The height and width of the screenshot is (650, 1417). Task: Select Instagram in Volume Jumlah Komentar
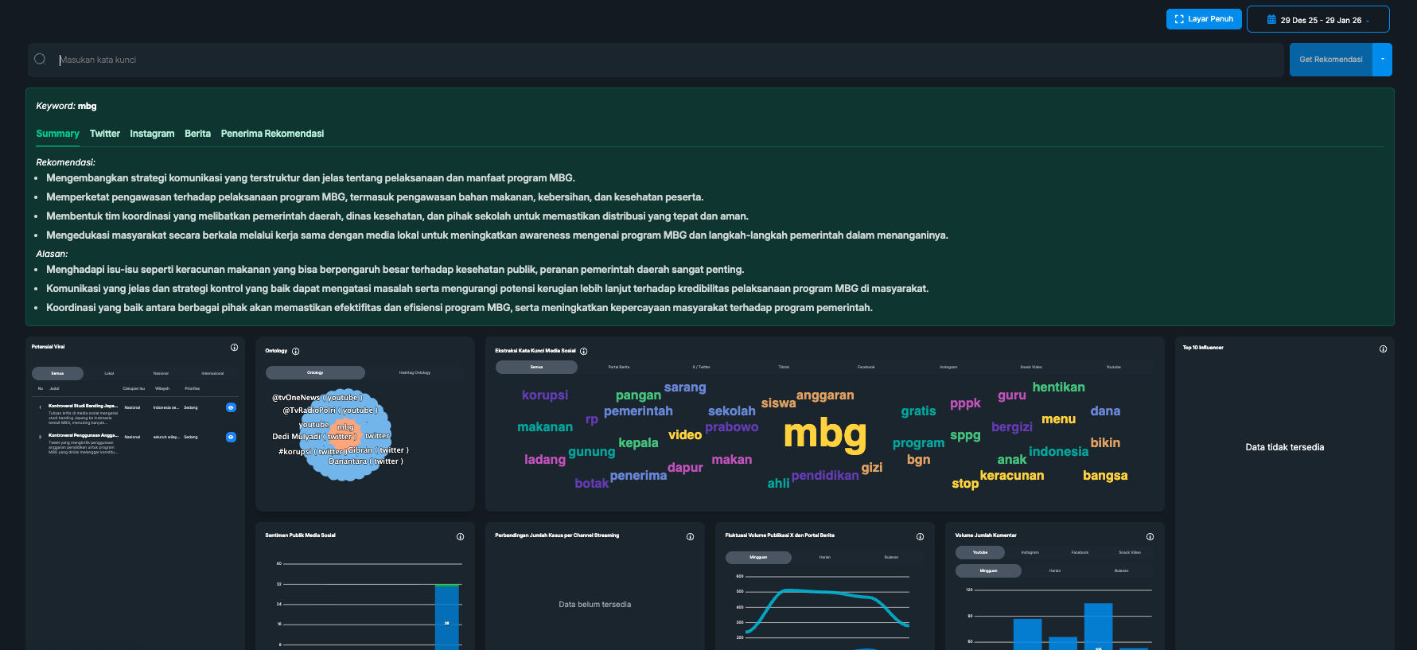[1030, 552]
